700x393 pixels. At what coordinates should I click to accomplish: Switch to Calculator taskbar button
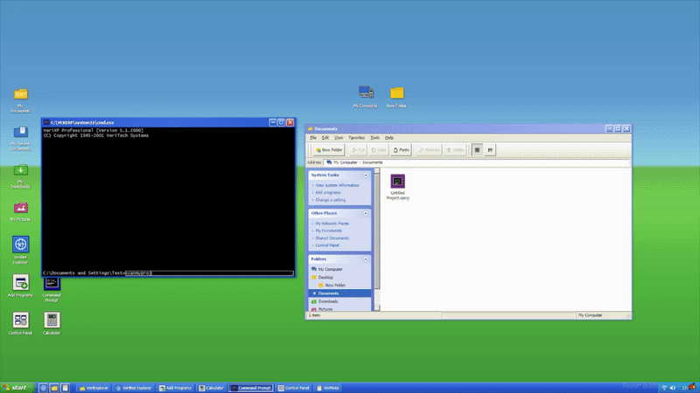point(212,388)
